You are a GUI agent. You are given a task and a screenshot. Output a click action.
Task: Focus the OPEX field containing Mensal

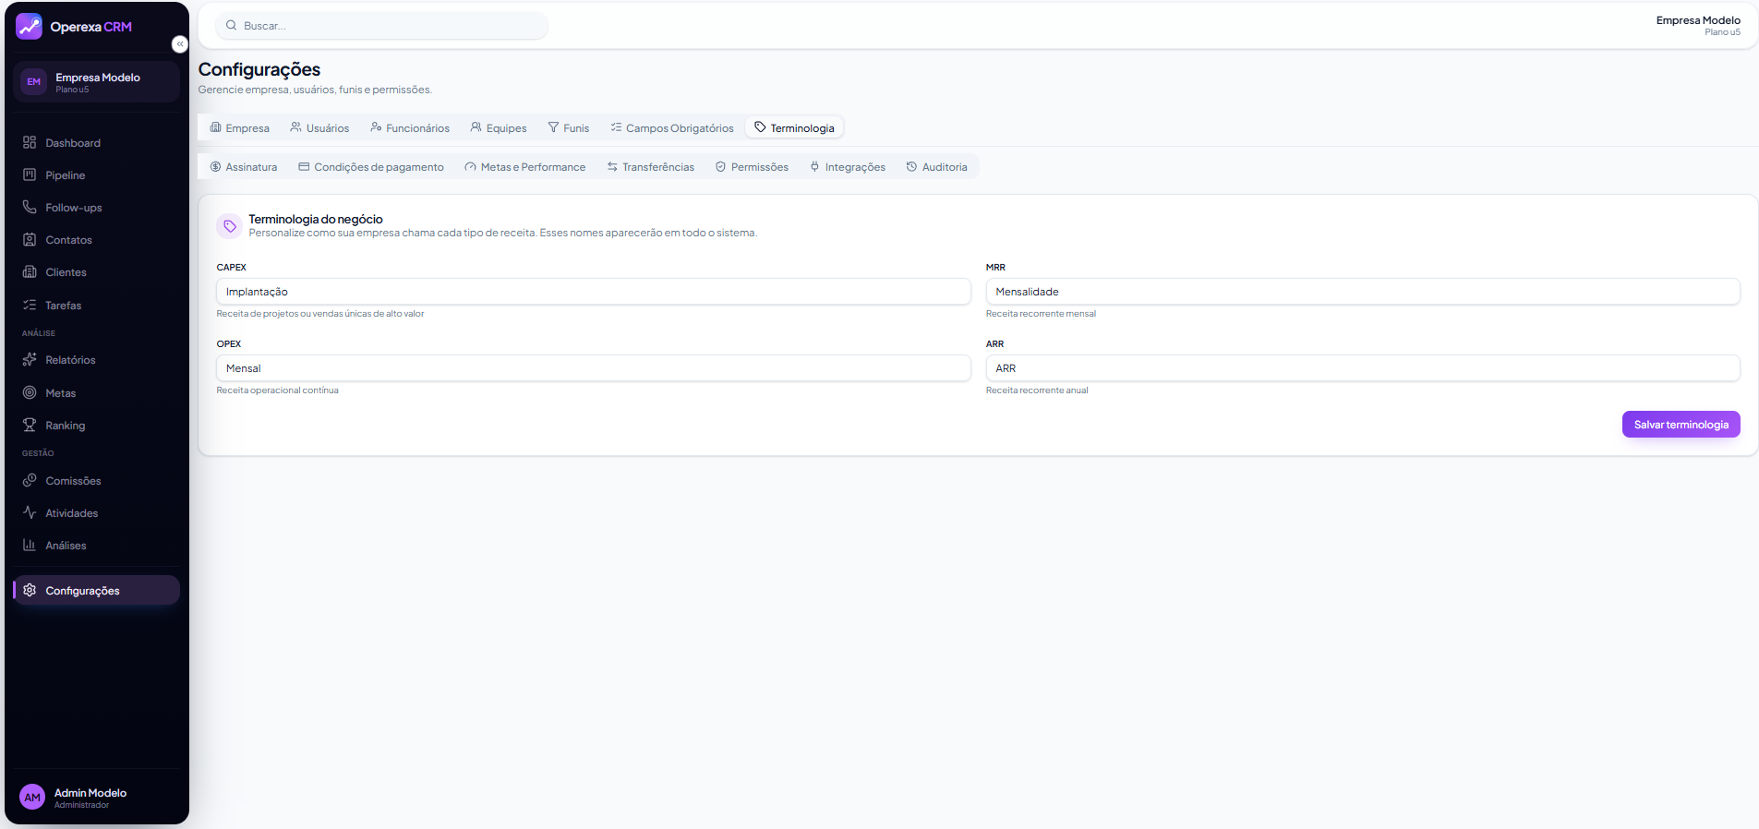coord(594,368)
